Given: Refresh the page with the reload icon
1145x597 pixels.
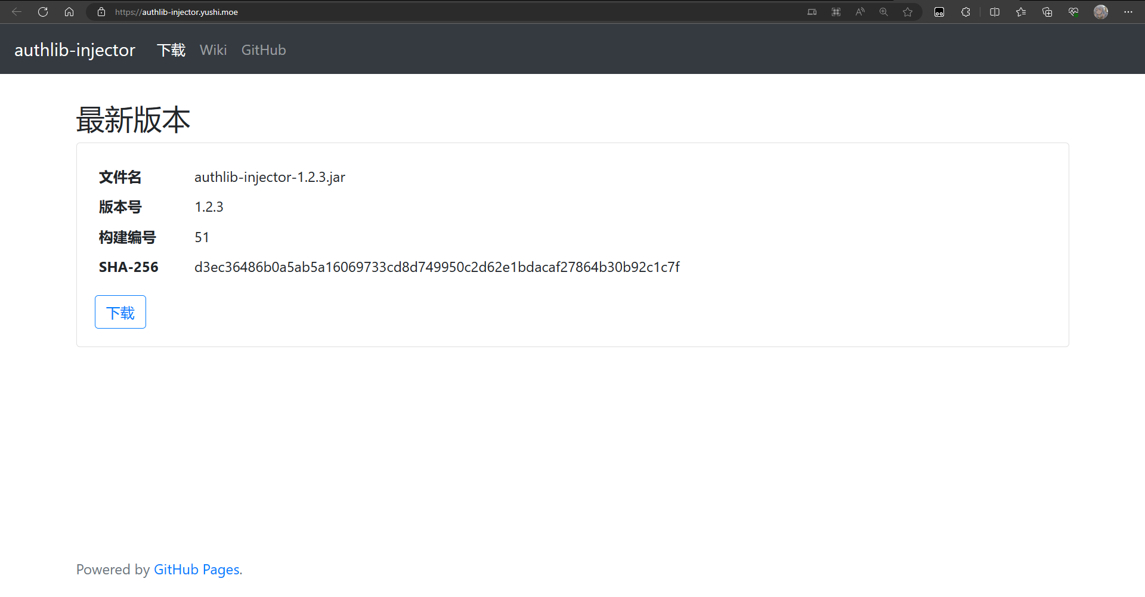Looking at the screenshot, I should 43,12.
